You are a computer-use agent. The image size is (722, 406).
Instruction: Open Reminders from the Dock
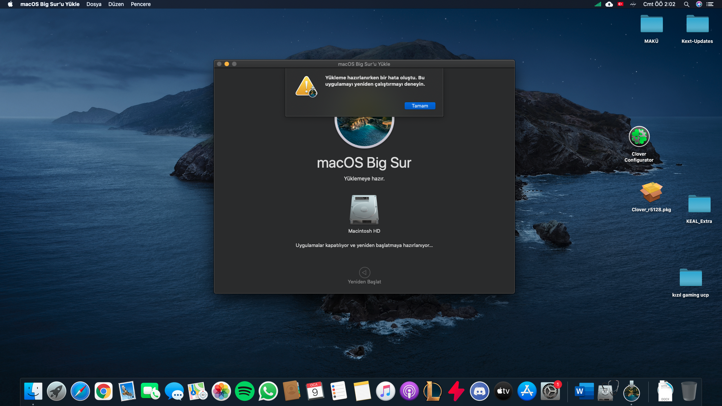coord(338,391)
